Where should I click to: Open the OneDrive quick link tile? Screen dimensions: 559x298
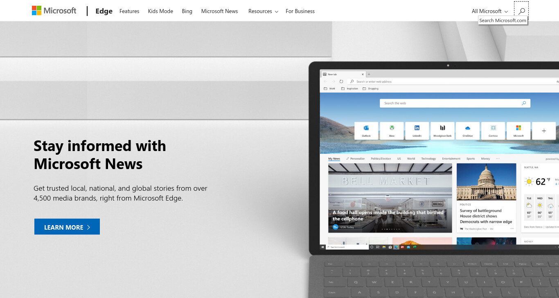468,131
